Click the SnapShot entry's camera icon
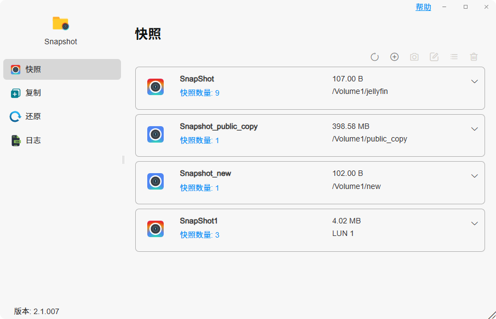 click(155, 86)
